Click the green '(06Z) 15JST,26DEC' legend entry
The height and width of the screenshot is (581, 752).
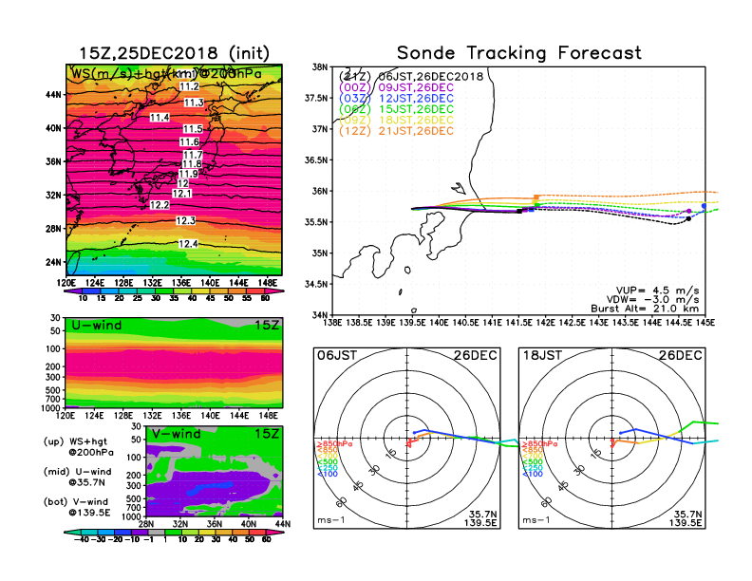(396, 109)
